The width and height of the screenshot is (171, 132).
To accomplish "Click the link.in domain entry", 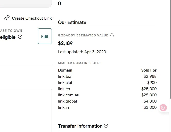I will tap(63, 107).
